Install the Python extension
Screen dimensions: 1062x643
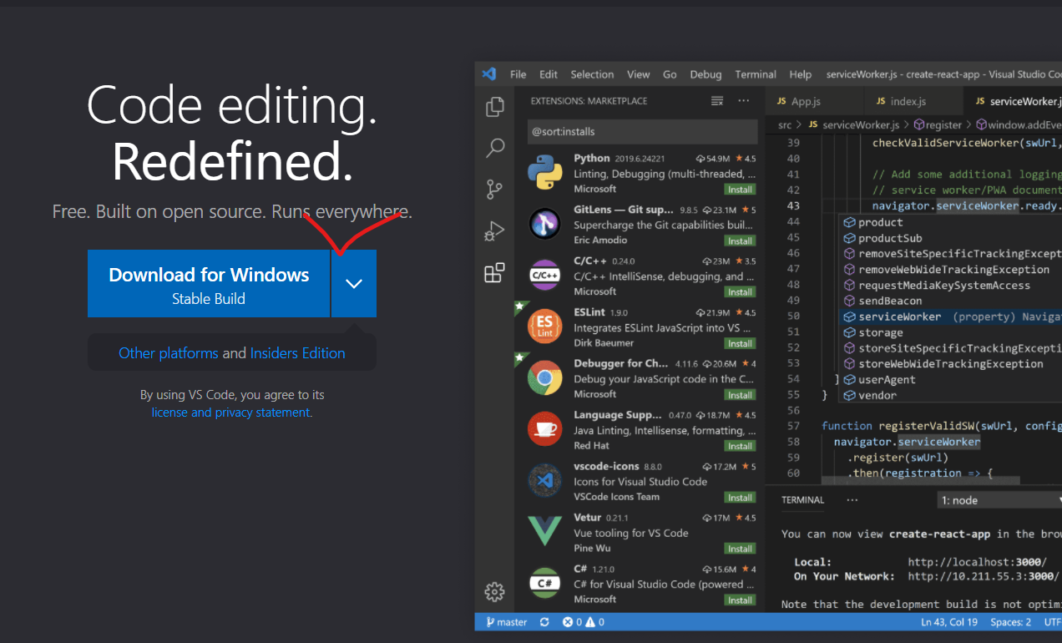(740, 190)
